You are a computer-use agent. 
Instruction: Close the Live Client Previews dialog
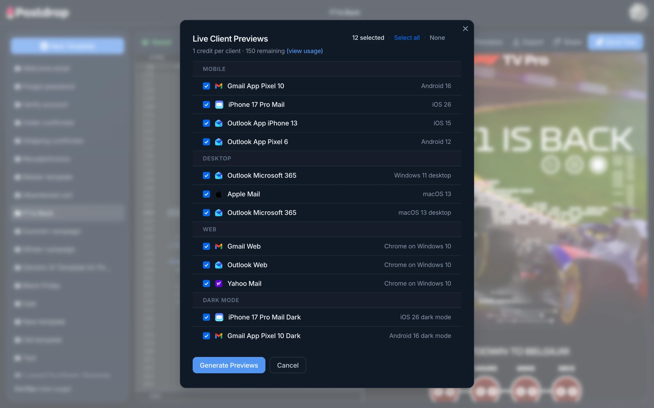[465, 29]
